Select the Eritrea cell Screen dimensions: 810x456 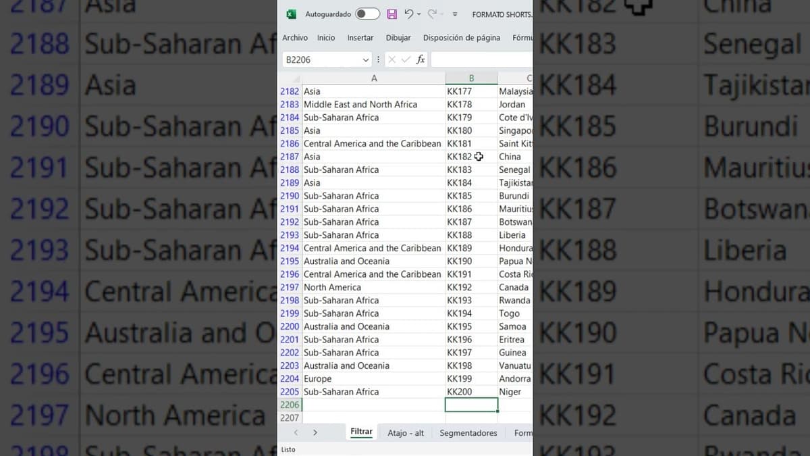pos(515,340)
